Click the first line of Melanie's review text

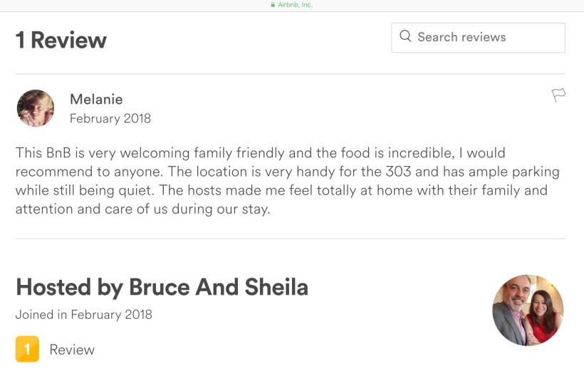260,153
